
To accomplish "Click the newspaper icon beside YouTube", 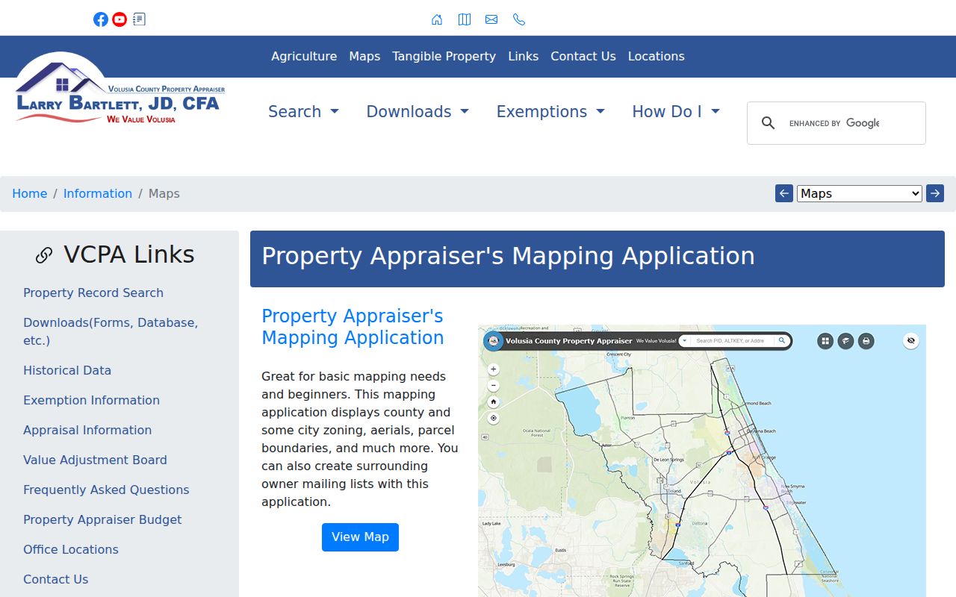I will pos(139,19).
